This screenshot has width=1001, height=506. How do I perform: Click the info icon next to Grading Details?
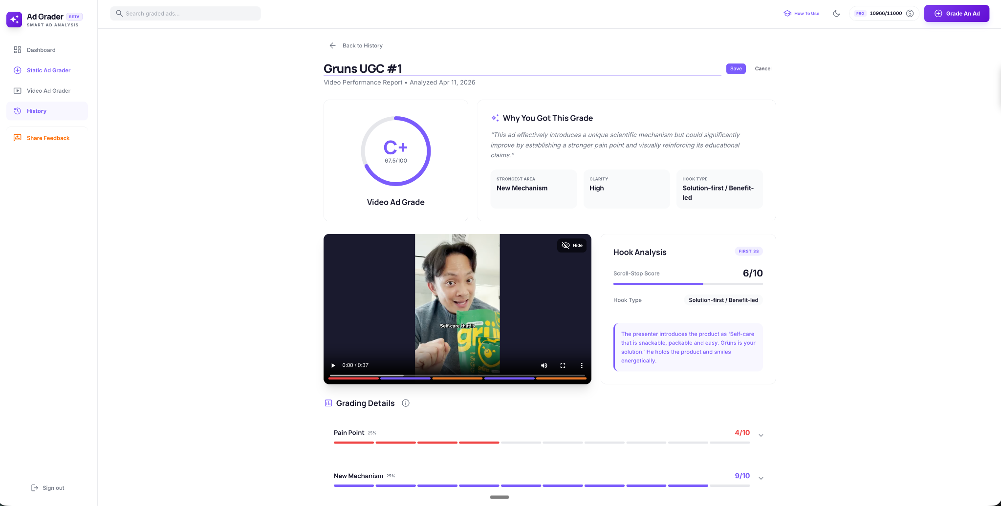click(406, 403)
